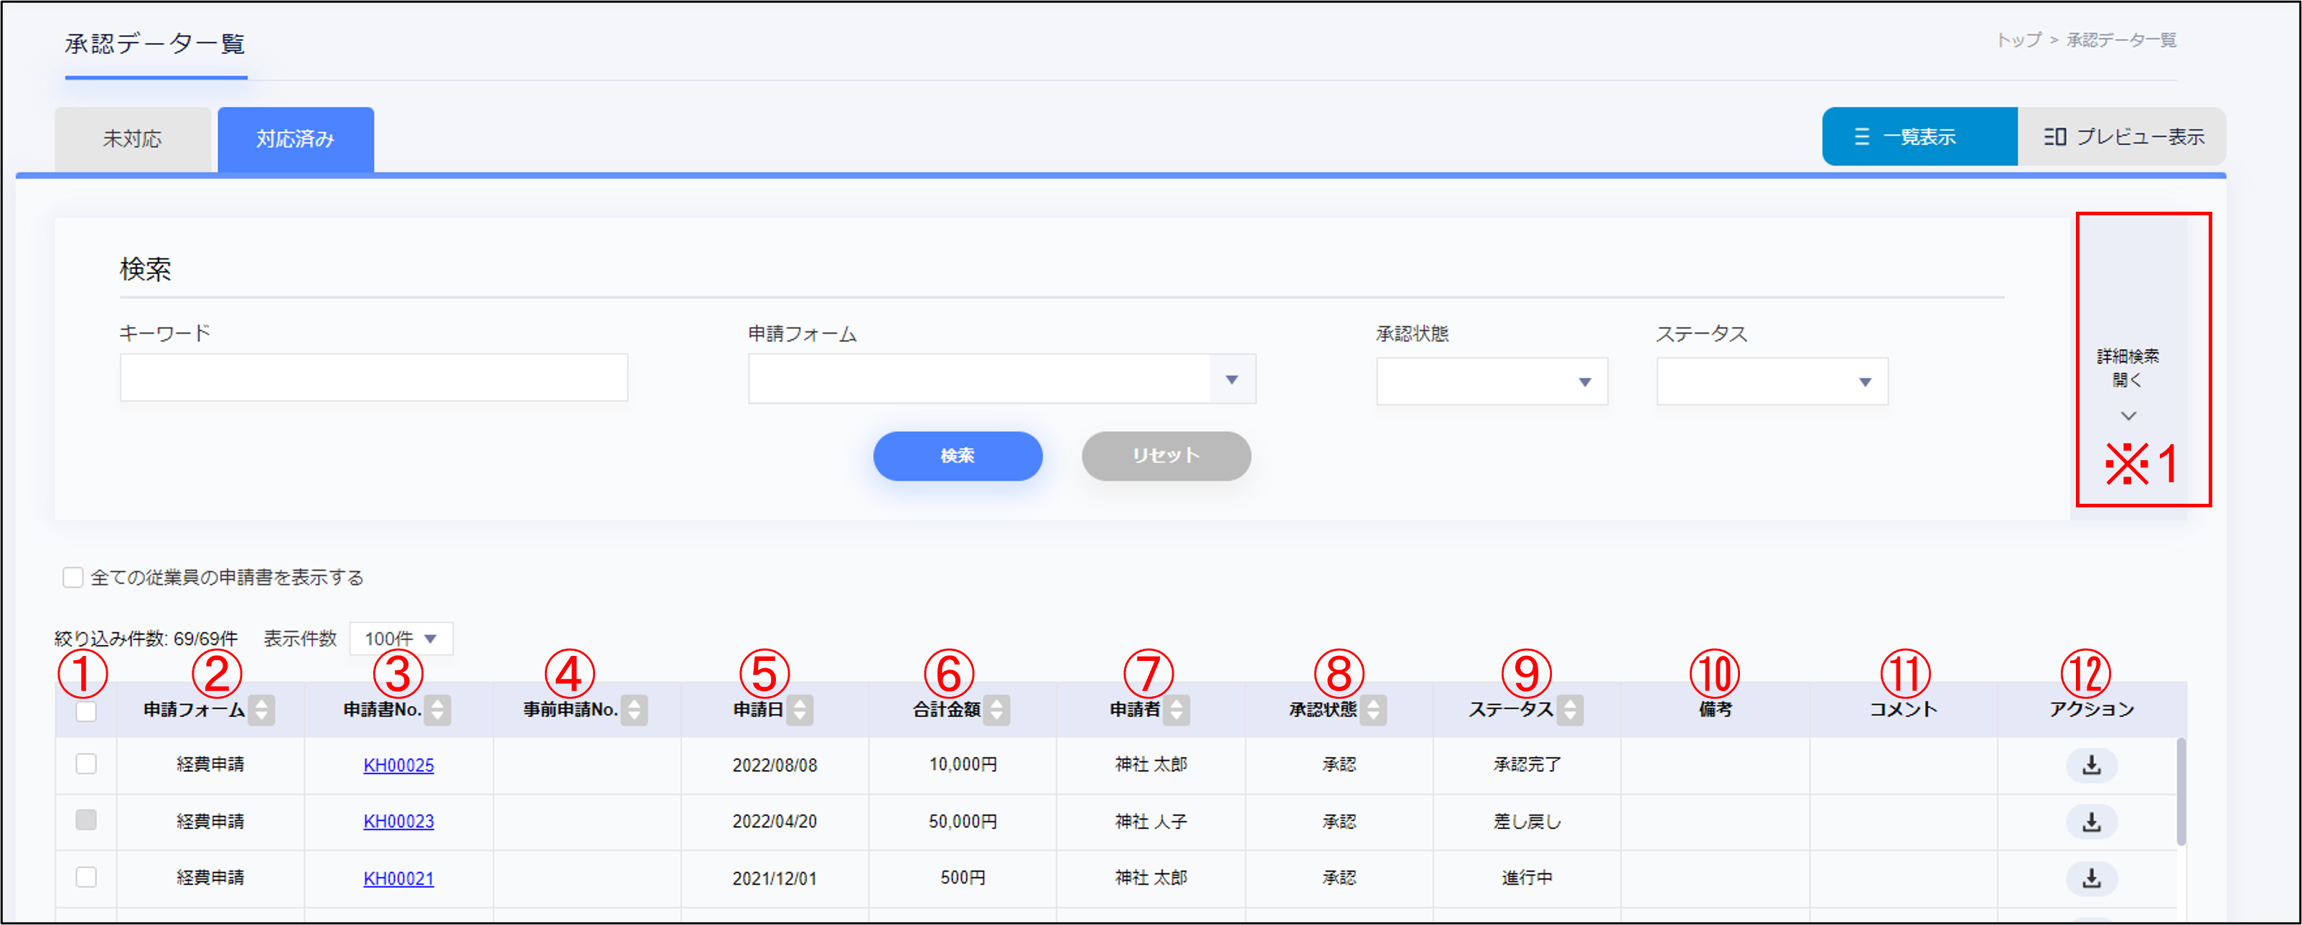Open the ステータス search dropdown

[x=1772, y=382]
